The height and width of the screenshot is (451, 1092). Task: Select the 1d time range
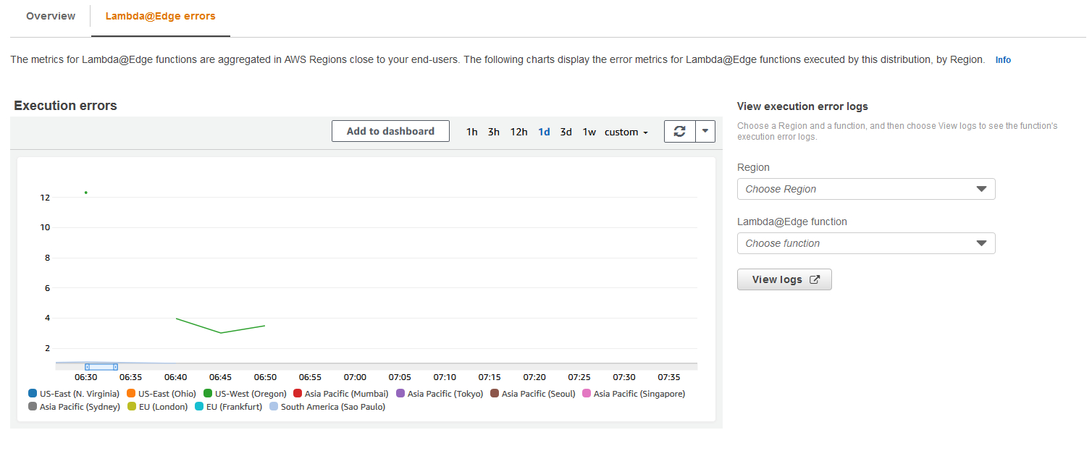click(x=544, y=132)
